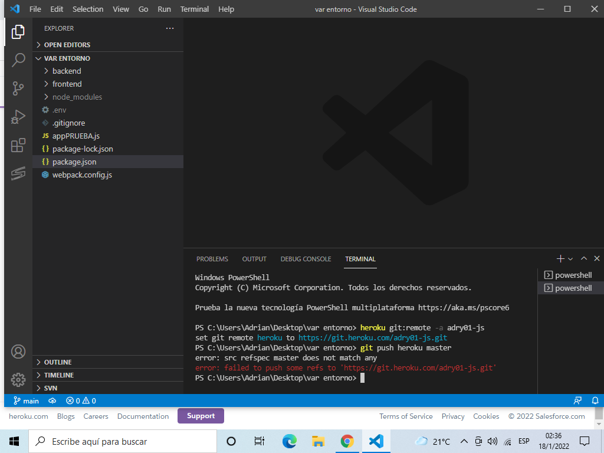The height and width of the screenshot is (453, 604).
Task: Open the File menu
Action: 35,9
